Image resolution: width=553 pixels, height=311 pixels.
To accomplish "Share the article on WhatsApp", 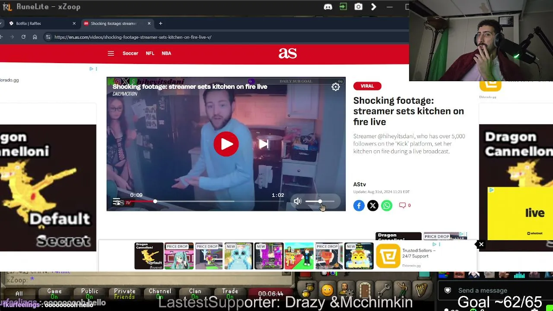I will tap(387, 206).
